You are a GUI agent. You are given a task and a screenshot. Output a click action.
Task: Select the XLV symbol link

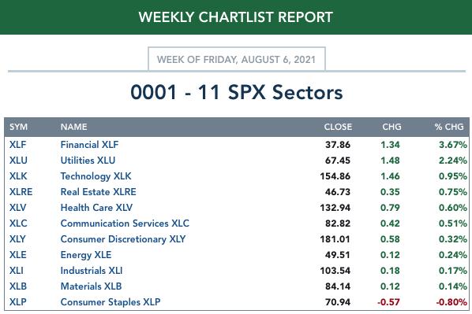(x=18, y=208)
